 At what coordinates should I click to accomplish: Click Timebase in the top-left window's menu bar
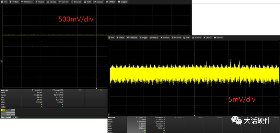[x=27, y=2]
